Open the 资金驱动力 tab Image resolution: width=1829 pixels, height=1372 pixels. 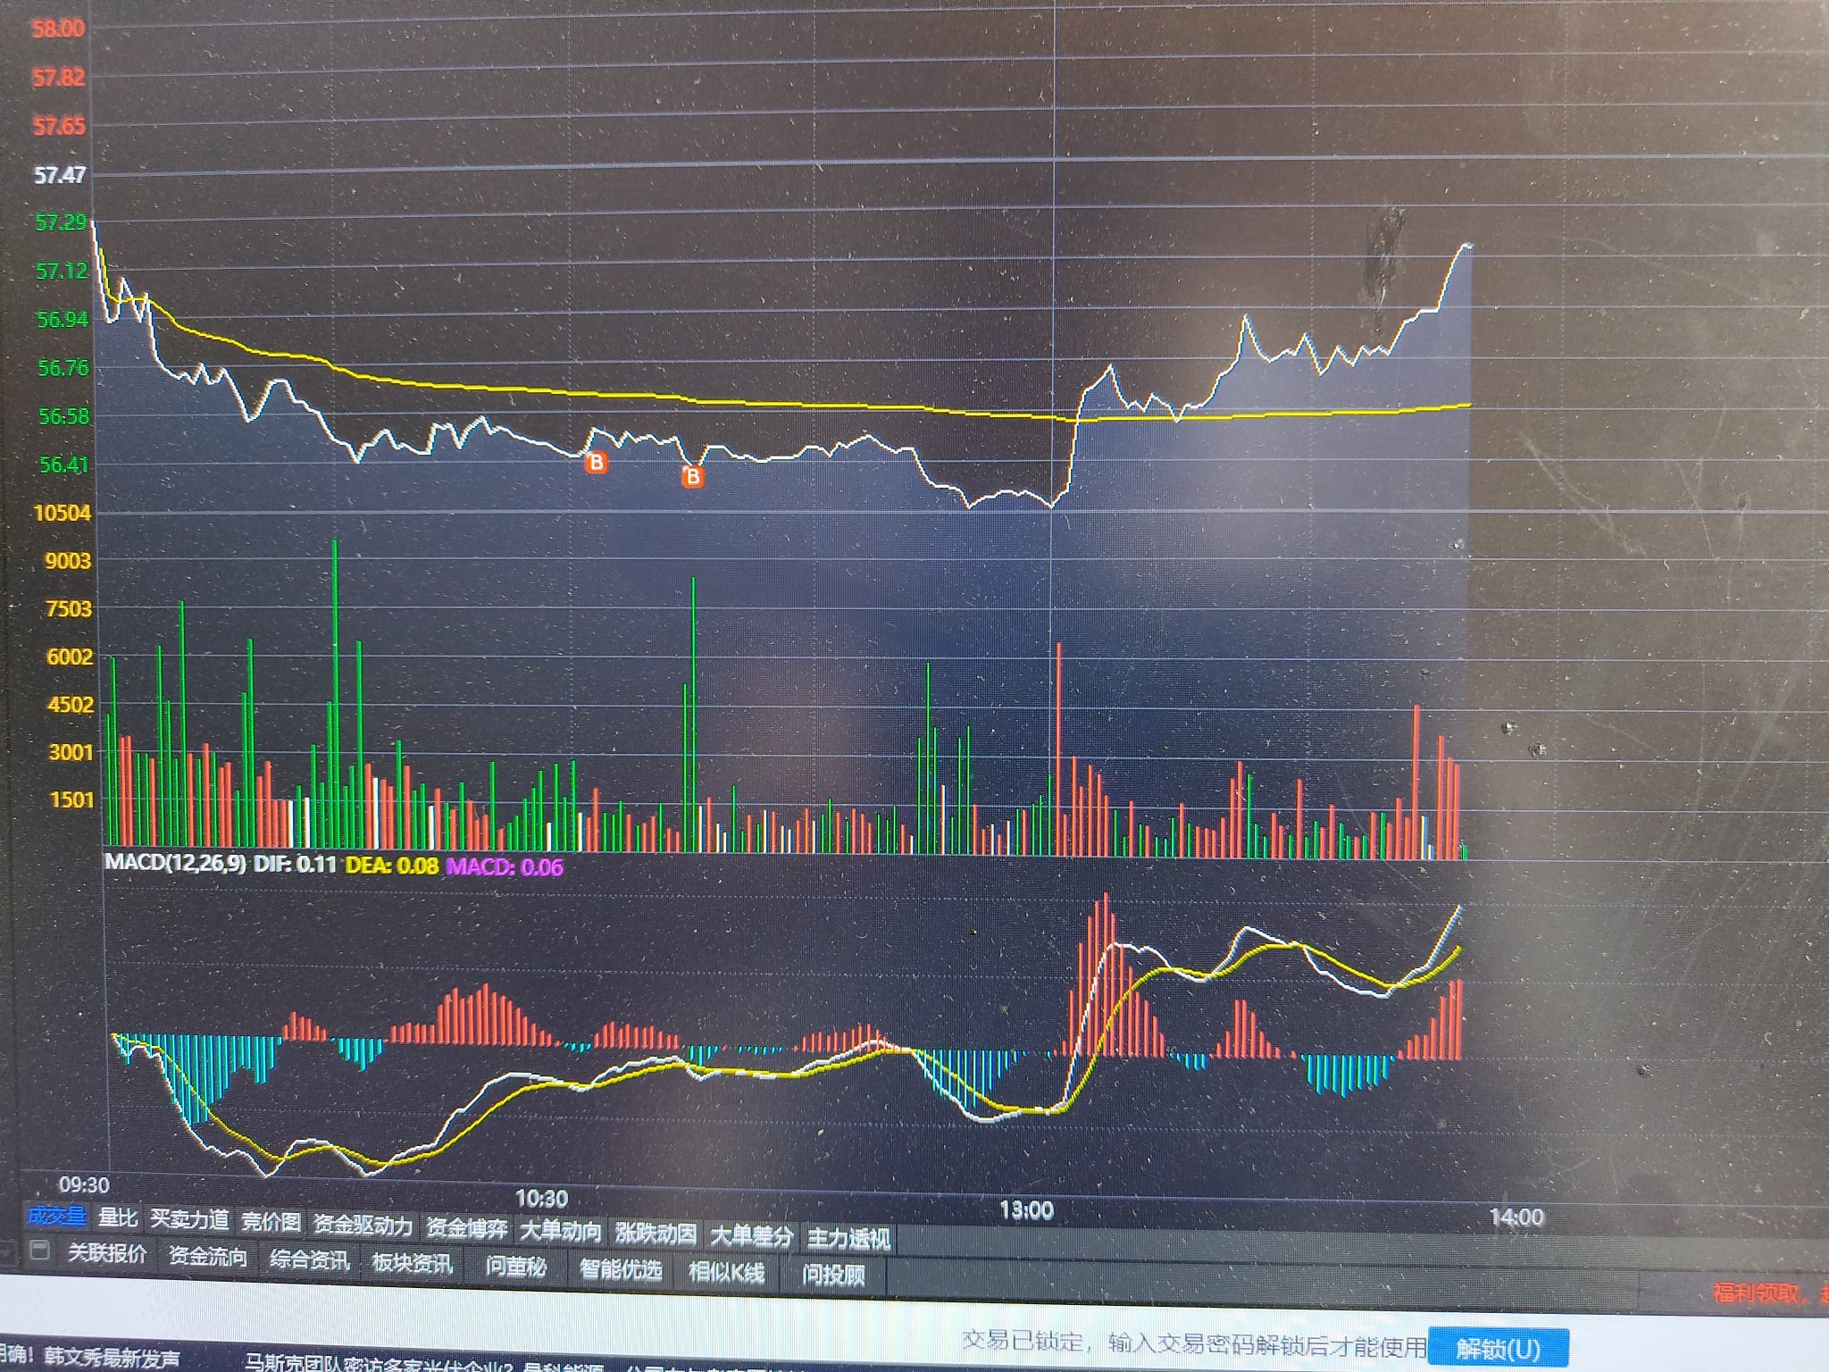(x=363, y=1226)
